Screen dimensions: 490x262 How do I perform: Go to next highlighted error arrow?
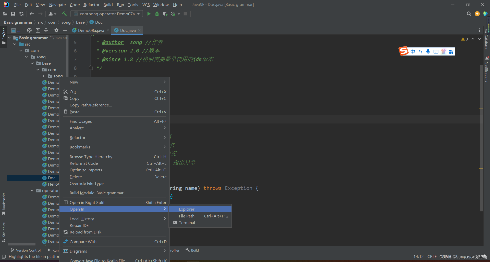(x=480, y=39)
